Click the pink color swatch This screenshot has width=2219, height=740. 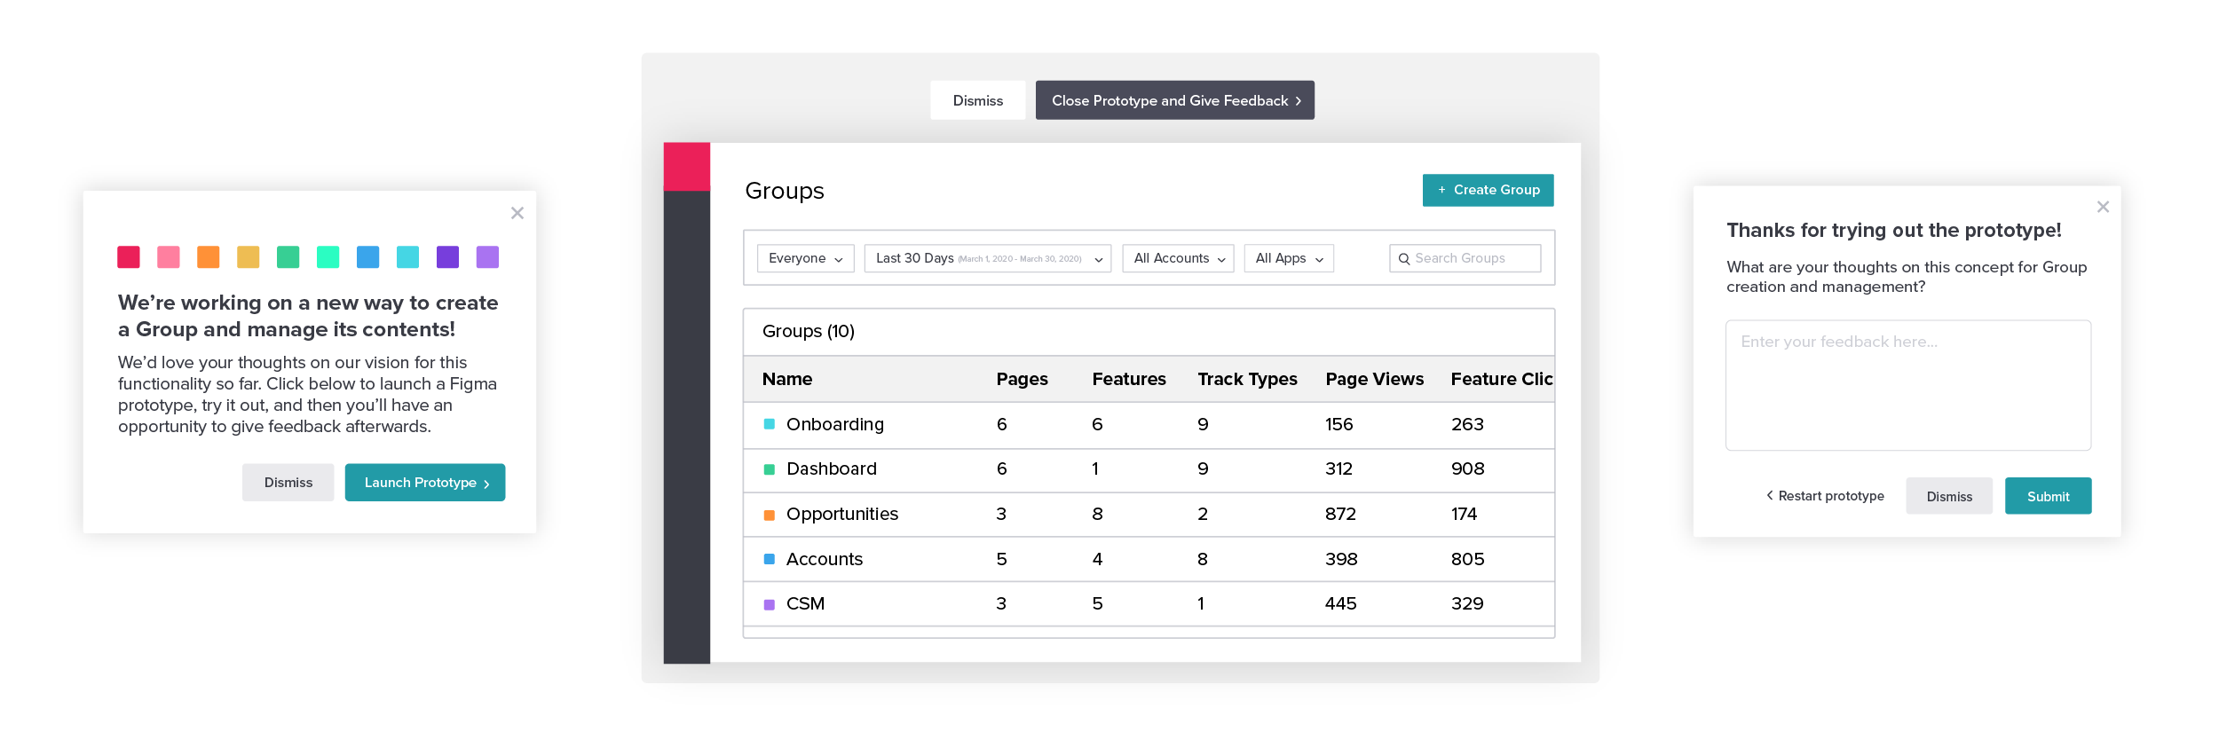[169, 257]
